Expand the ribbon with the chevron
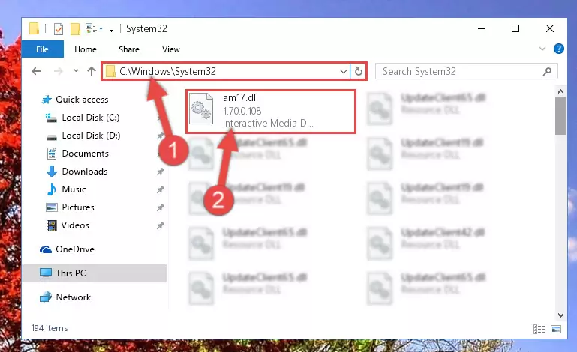 [542, 49]
